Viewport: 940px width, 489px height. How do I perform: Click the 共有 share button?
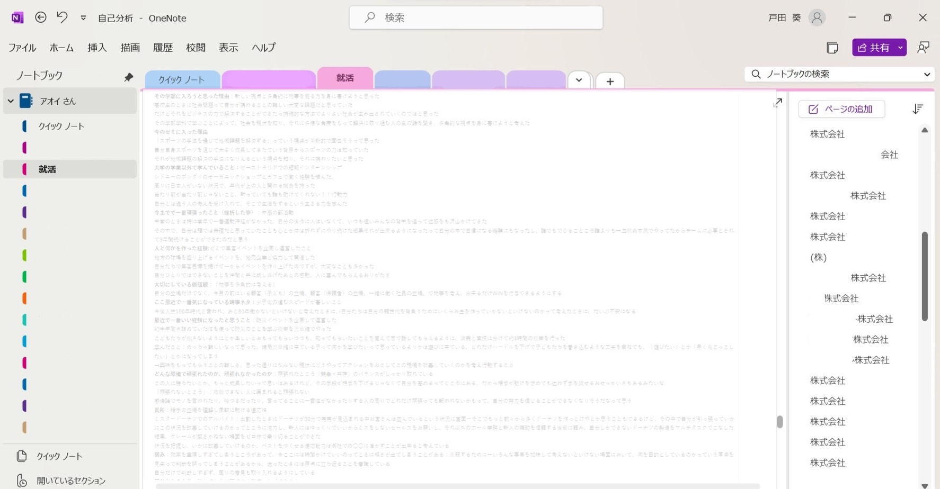(874, 48)
